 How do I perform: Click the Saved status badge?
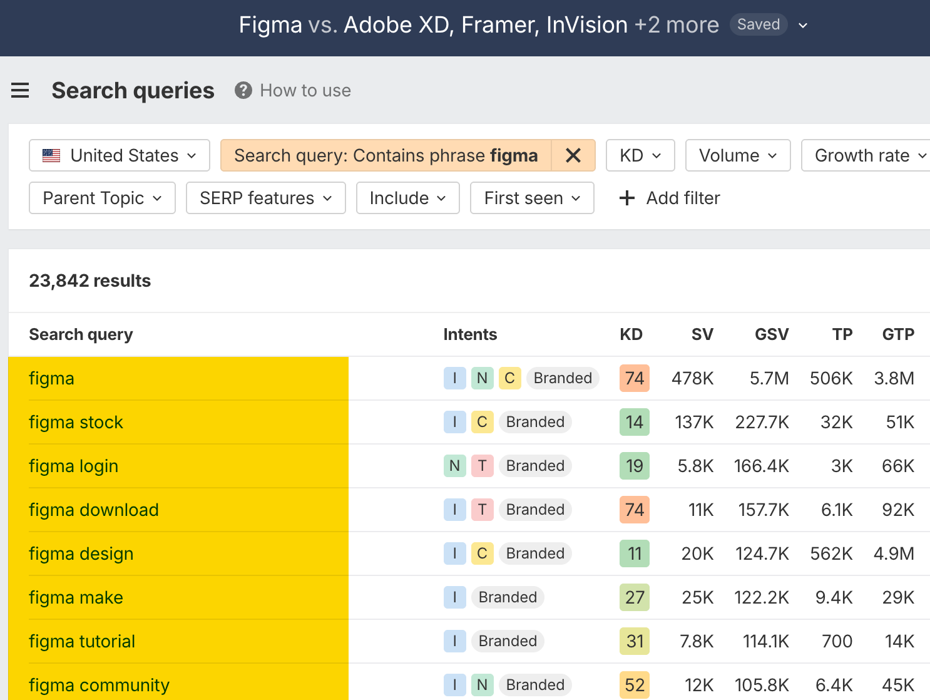759,24
